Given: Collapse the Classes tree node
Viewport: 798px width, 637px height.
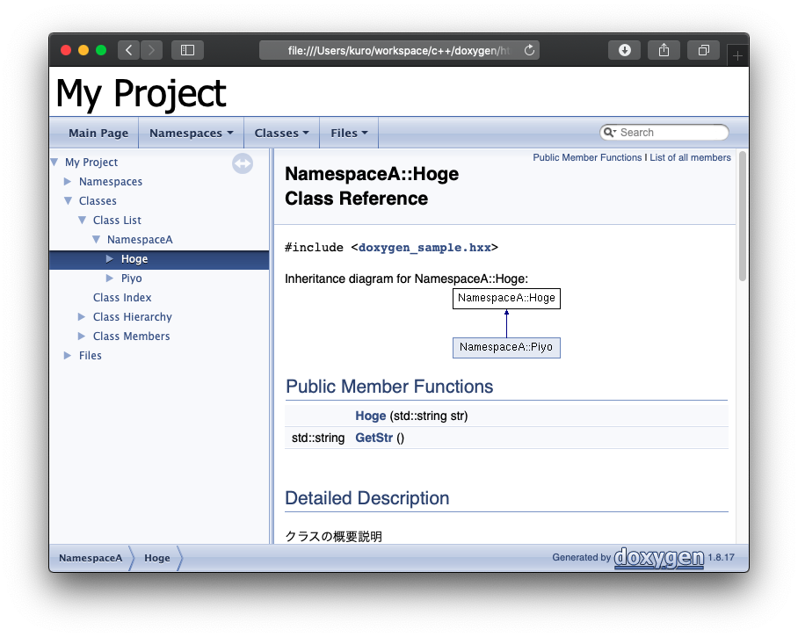Looking at the screenshot, I should (x=69, y=200).
